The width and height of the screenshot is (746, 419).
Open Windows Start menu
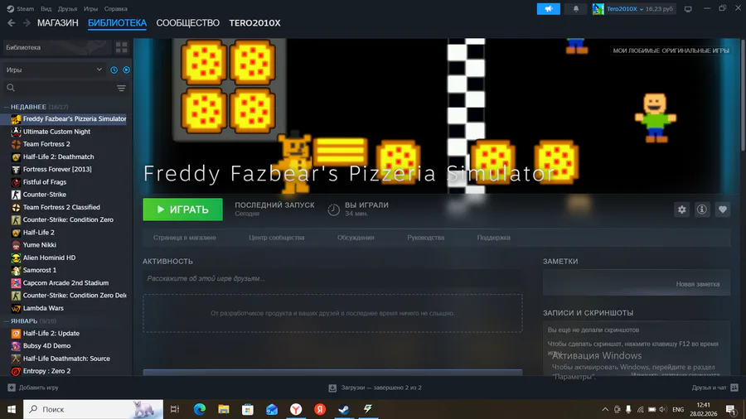[12, 409]
